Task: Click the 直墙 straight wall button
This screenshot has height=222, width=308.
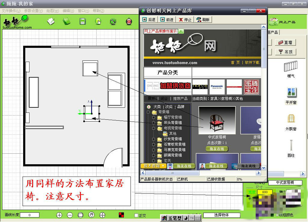Action: point(285,42)
